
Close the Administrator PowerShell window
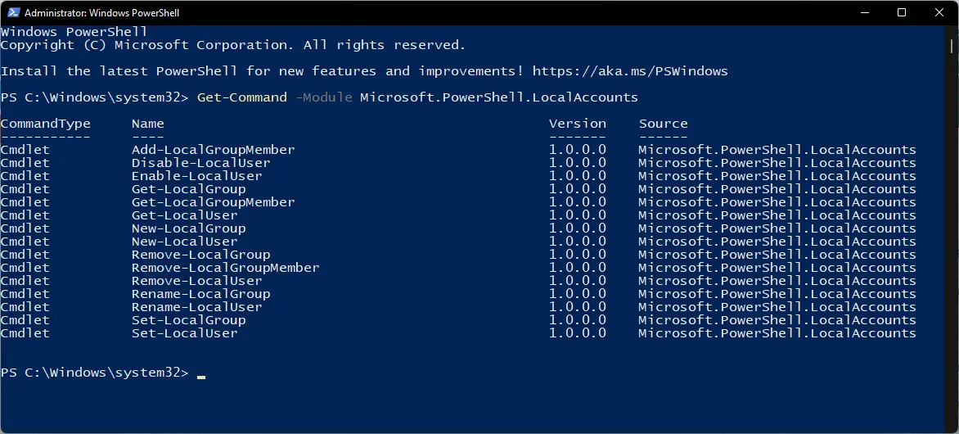point(939,12)
